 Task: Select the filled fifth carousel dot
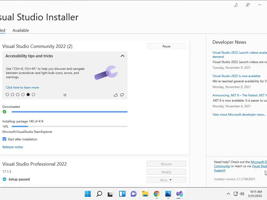point(28,95)
